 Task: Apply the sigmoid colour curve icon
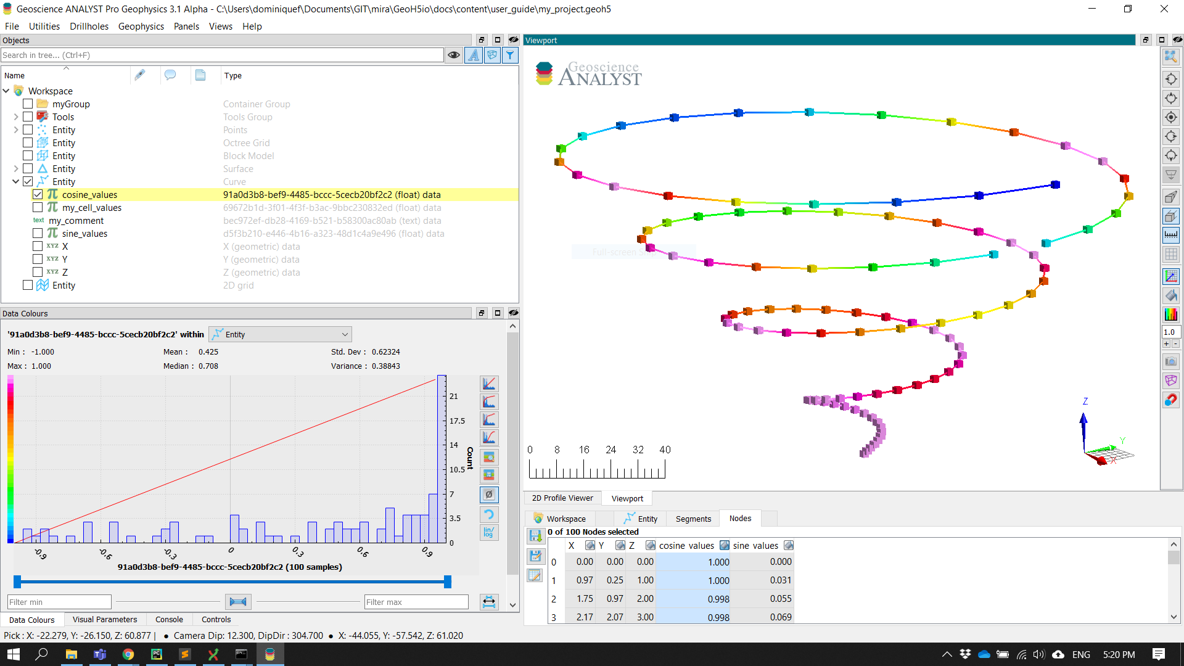point(489,437)
